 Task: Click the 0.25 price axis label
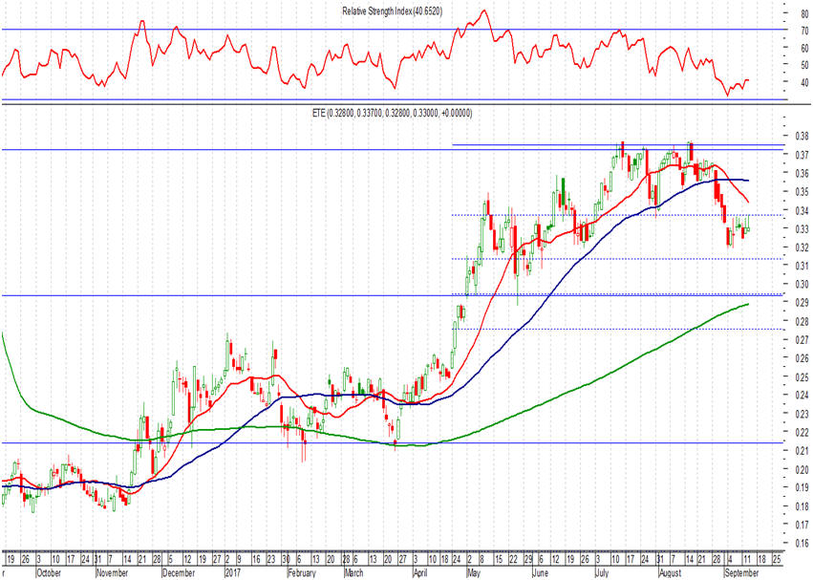click(802, 376)
